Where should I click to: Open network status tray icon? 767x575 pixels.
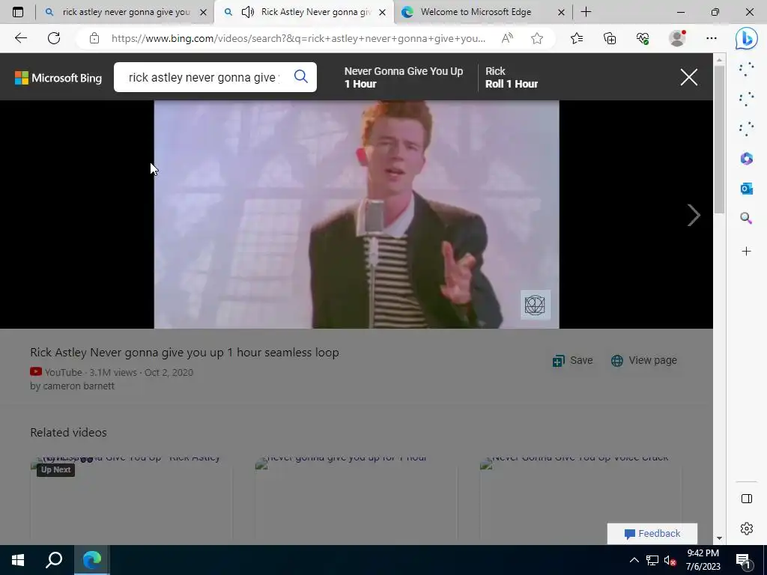[x=652, y=560]
